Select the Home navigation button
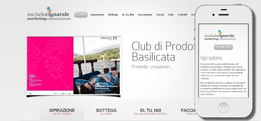 click(81, 15)
